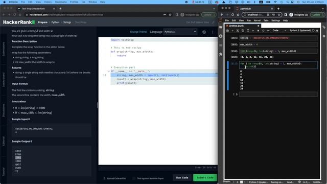Open the Leaderboard side tab in HackerRank
327x184 pixels.
[x=4, y=80]
